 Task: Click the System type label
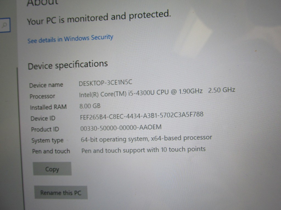coord(47,141)
